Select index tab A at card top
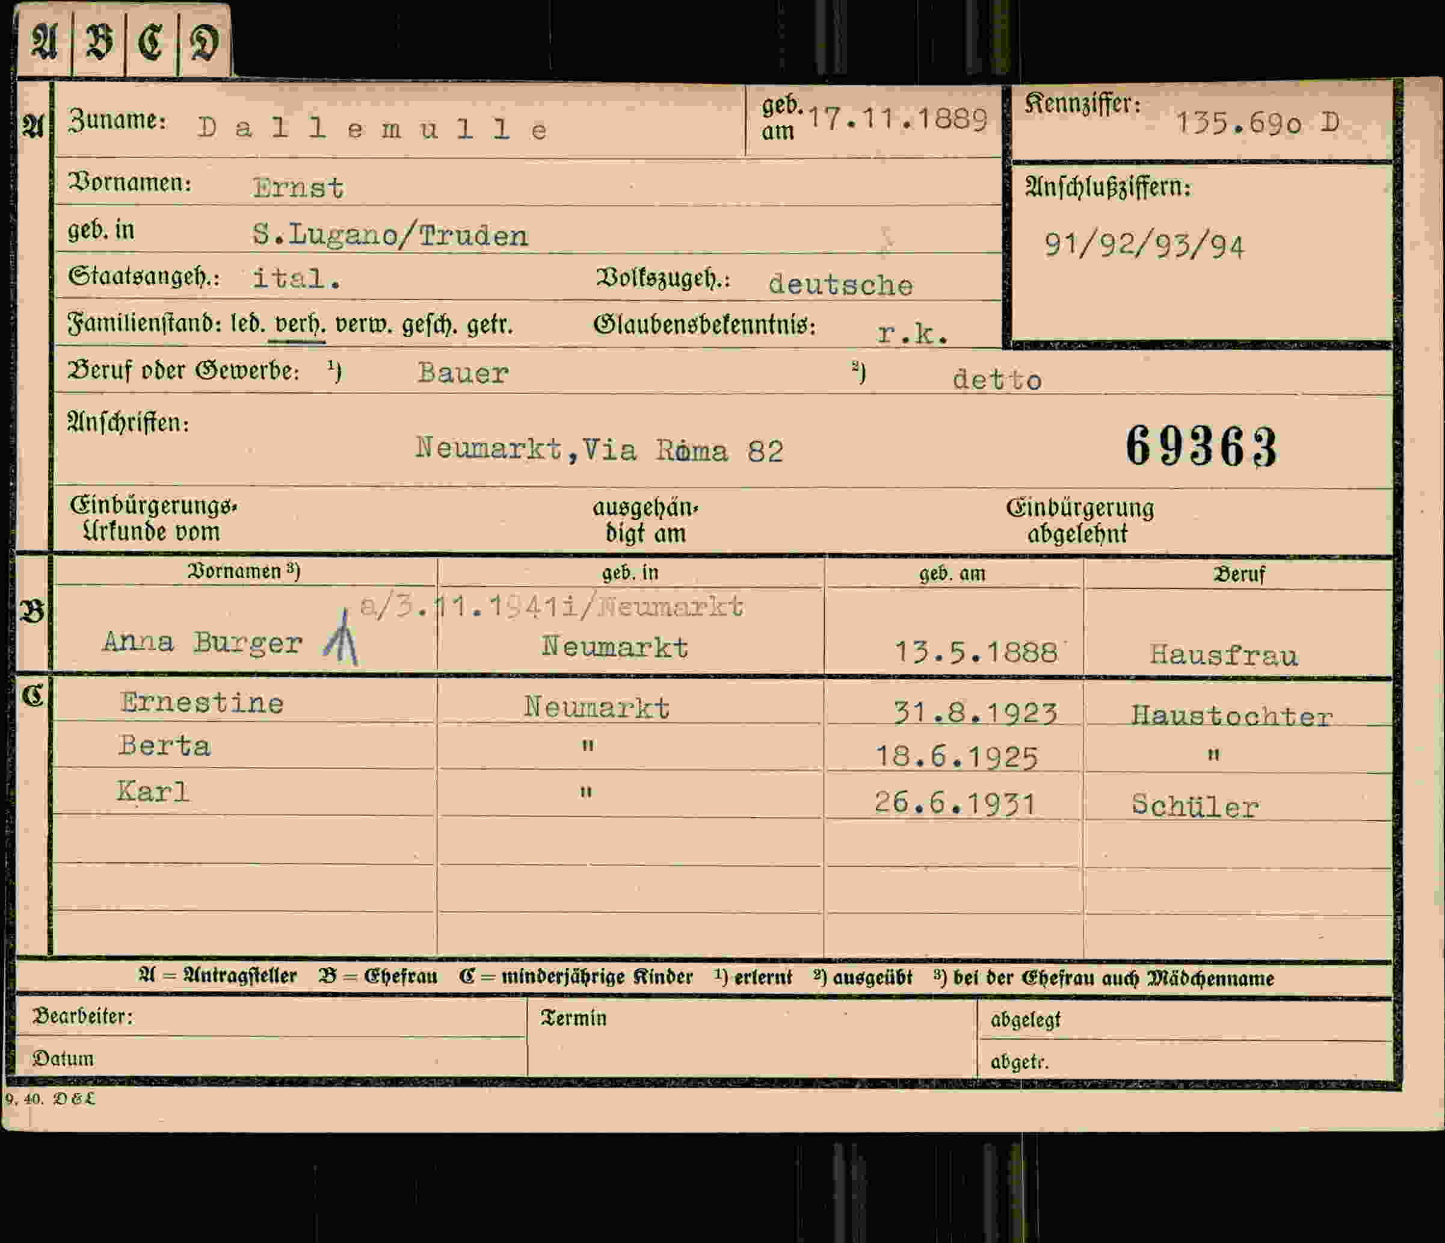1445x1243 pixels. (44, 42)
